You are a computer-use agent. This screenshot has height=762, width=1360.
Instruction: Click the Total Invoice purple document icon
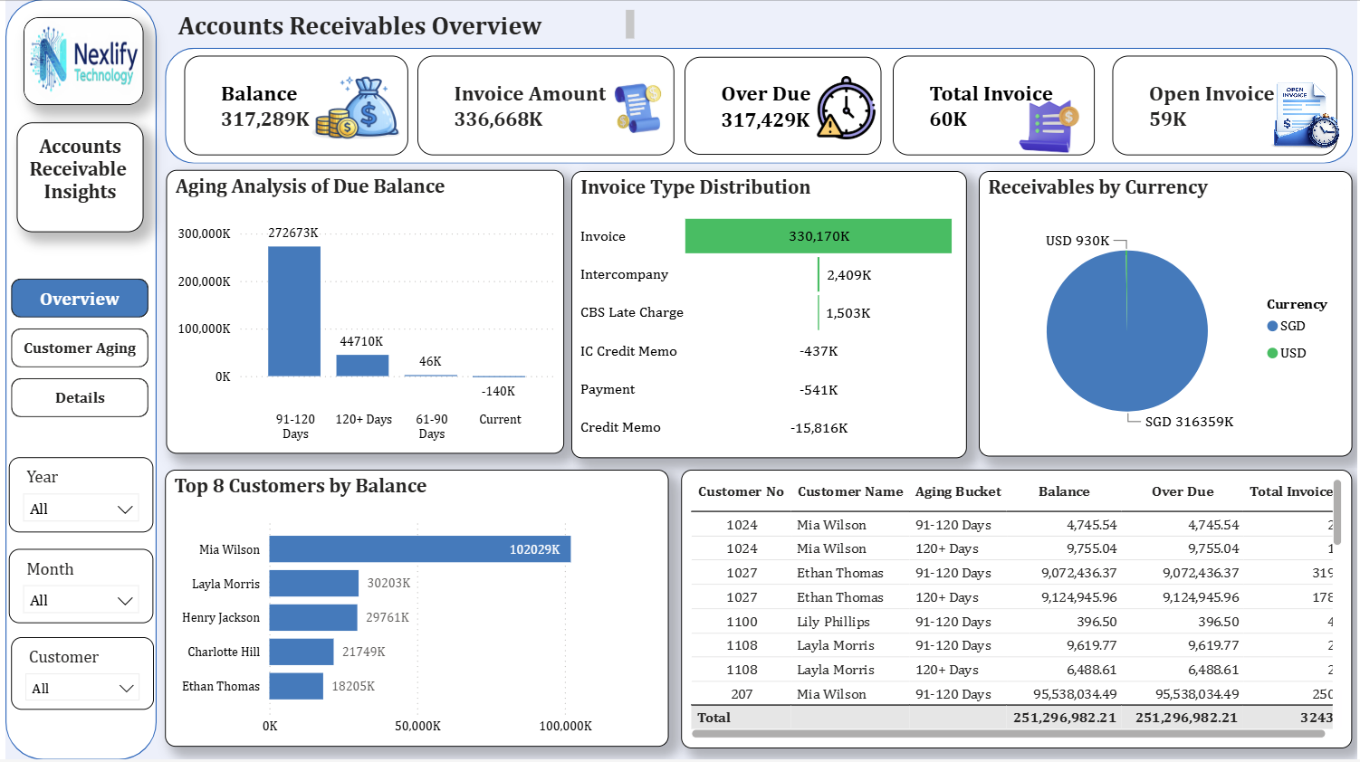[x=1049, y=127]
